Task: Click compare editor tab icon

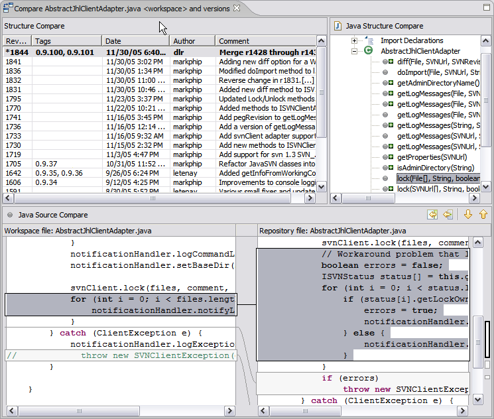Action: [x=8, y=8]
